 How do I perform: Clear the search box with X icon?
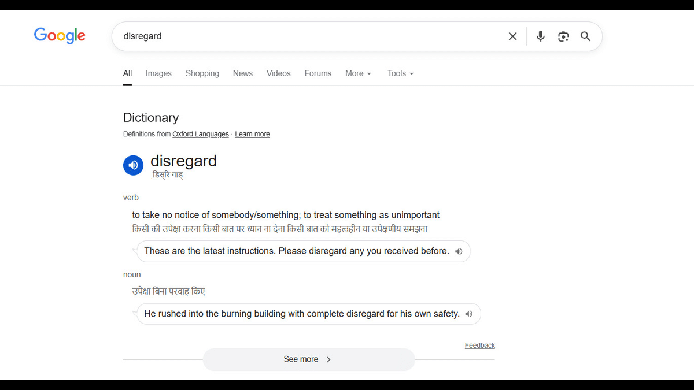512,36
